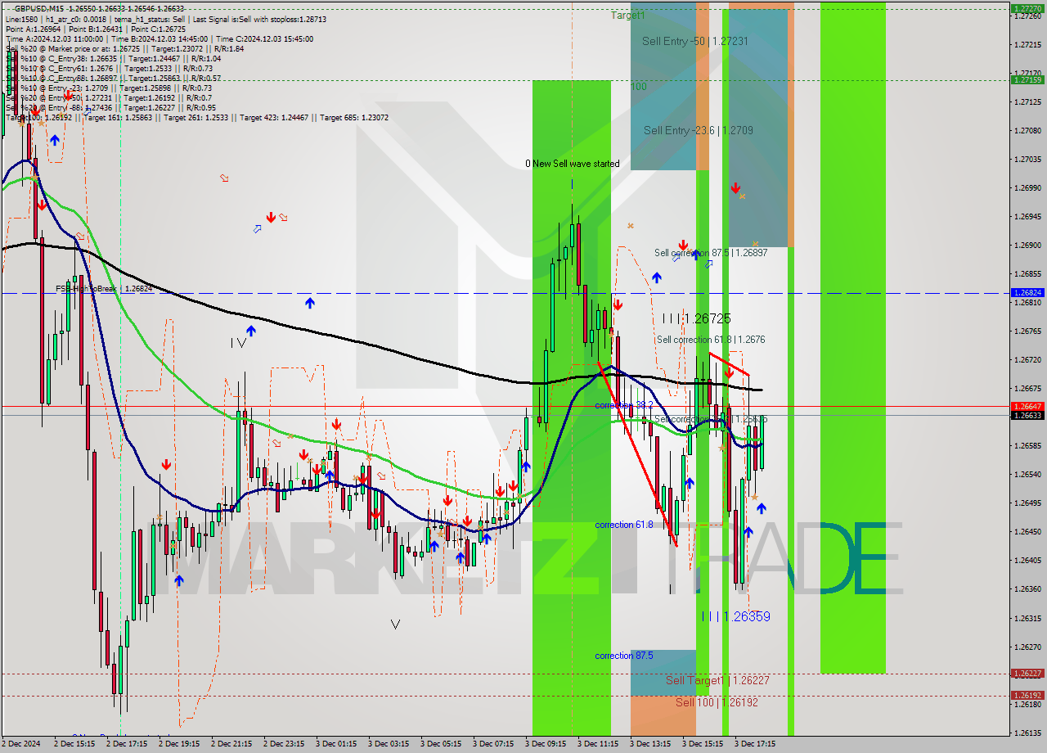Click the green Target1 label
Screen dimensions: 1047x753
pyautogui.click(x=627, y=16)
